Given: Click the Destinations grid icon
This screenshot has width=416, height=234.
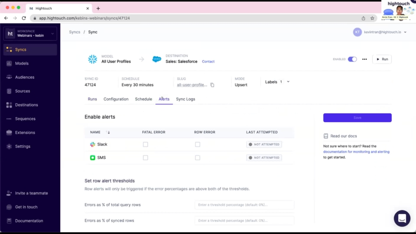Looking at the screenshot, I should (9, 105).
